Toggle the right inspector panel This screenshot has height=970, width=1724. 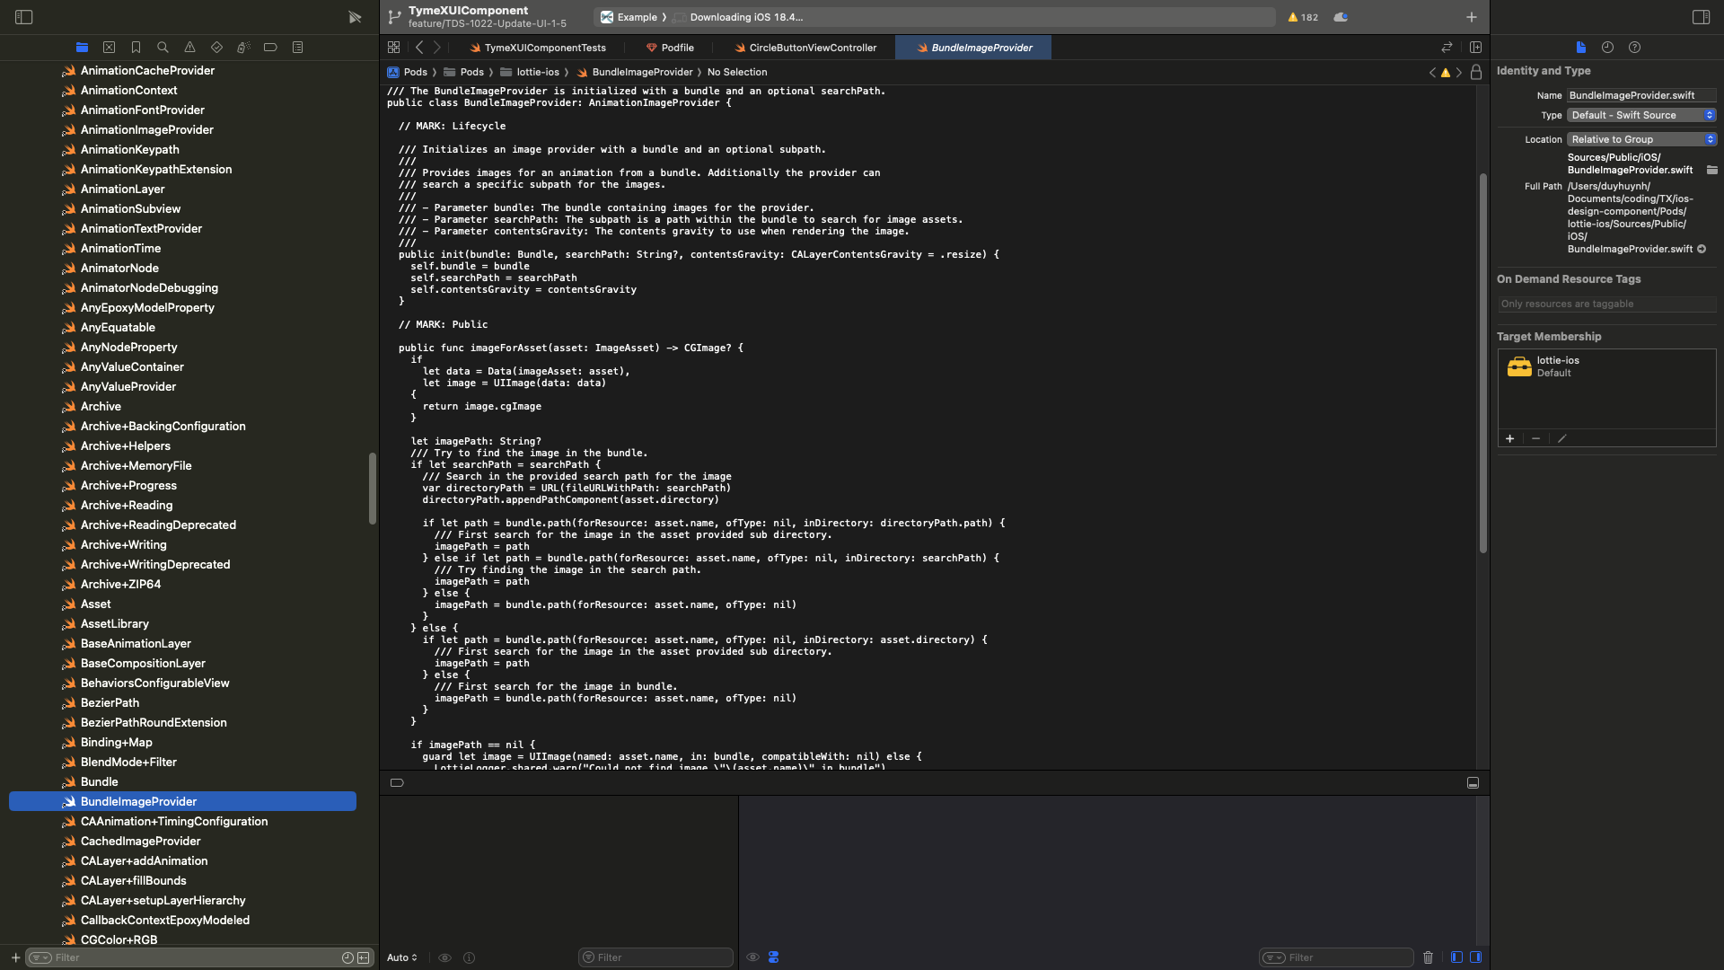[1701, 17]
